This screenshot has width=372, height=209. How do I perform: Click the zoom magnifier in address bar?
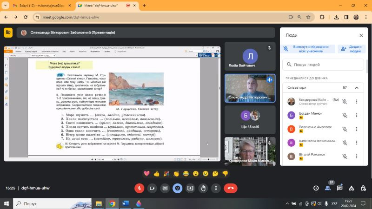[299, 17]
